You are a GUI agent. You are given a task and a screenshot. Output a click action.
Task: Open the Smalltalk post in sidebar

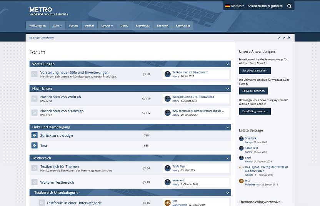pos(251,138)
